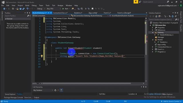Image resolution: width=183 pixels, height=103 pixels.
Task: Click the Open File folder icon
Action: [x=17, y=9]
